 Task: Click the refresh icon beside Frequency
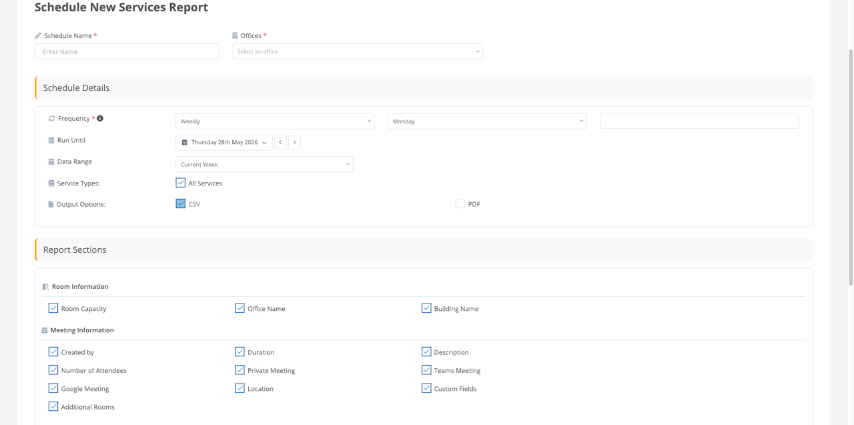tap(51, 119)
